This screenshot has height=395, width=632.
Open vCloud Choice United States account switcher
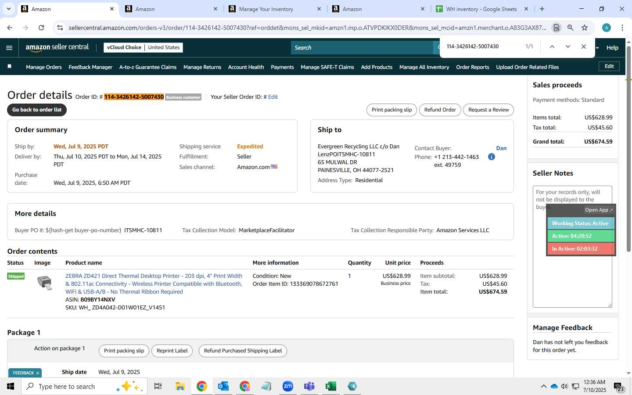coord(143,47)
